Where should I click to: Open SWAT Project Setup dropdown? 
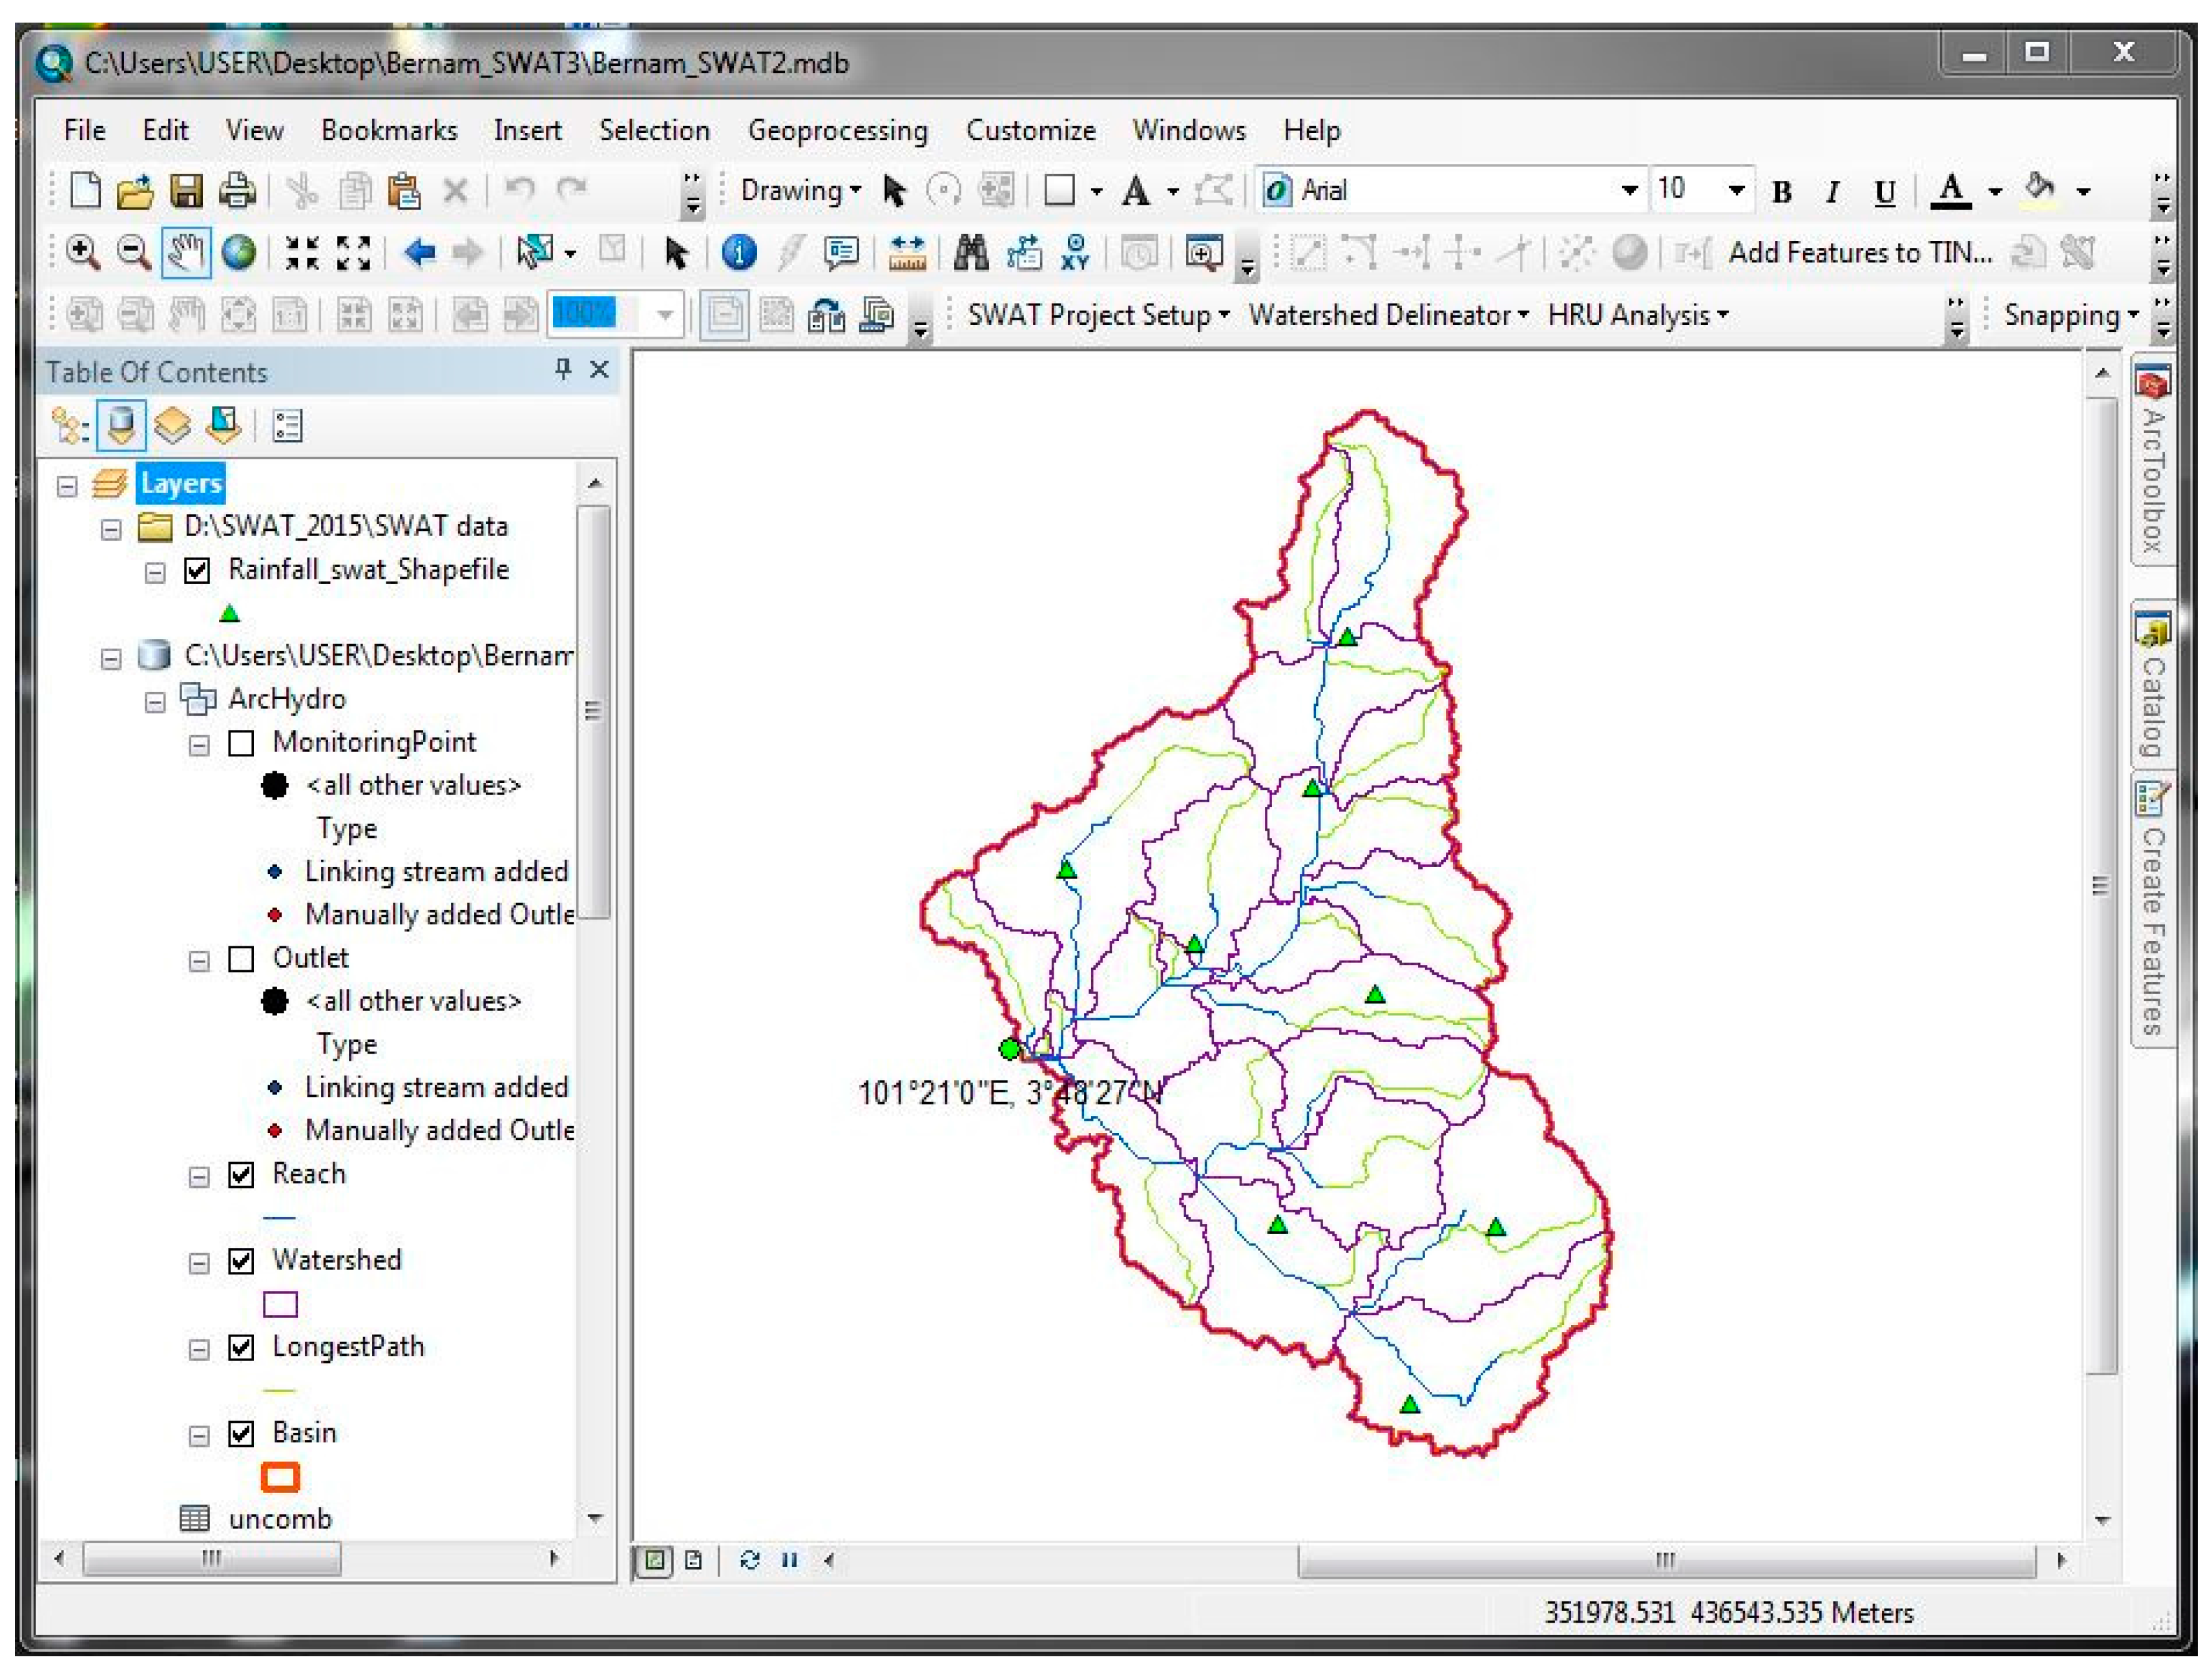click(x=1098, y=315)
